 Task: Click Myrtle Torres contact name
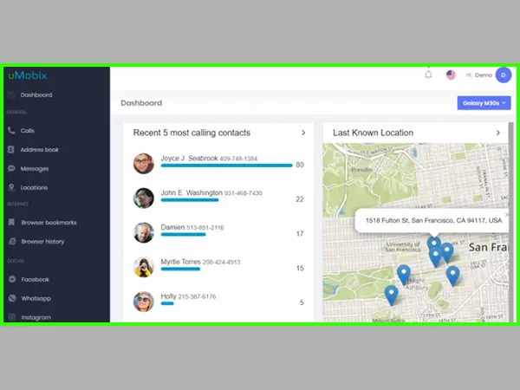(x=181, y=262)
